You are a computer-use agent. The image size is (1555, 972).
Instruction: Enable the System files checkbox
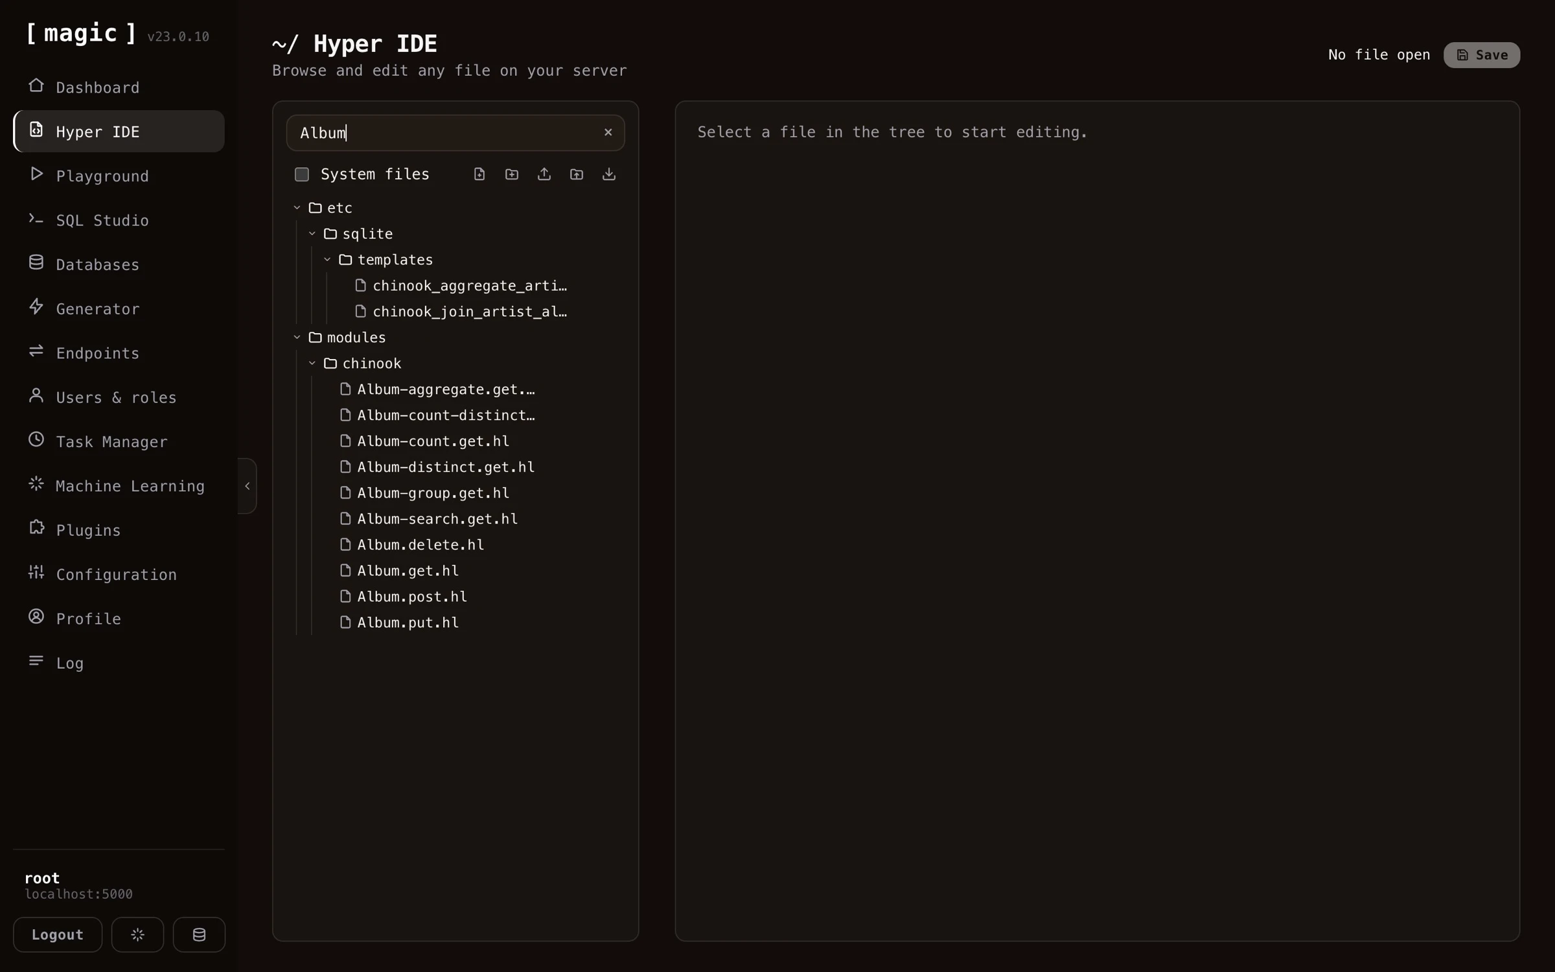point(302,174)
